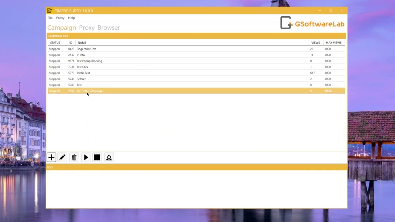Sort by the ID column header
Image resolution: width=395 pixels, height=222 pixels.
[x=71, y=43]
